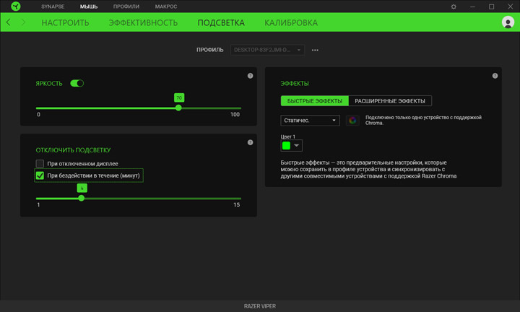
Task: Uncheck 'При бездействии в течение (минут)'
Action: pos(40,175)
